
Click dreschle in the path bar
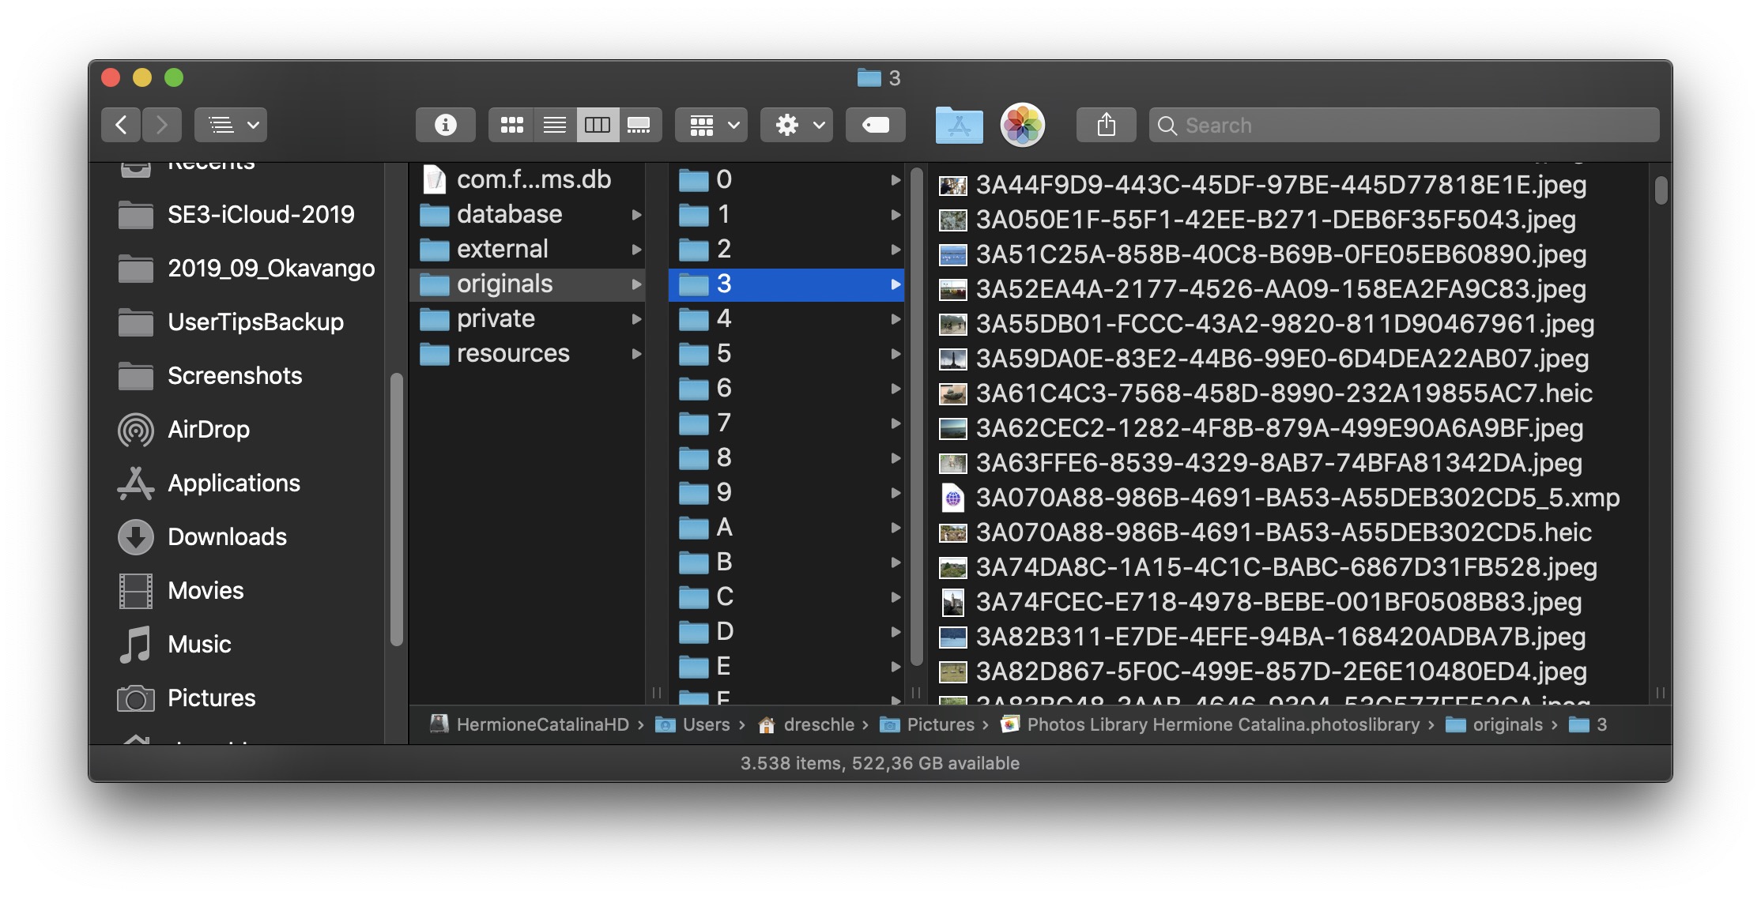click(818, 724)
